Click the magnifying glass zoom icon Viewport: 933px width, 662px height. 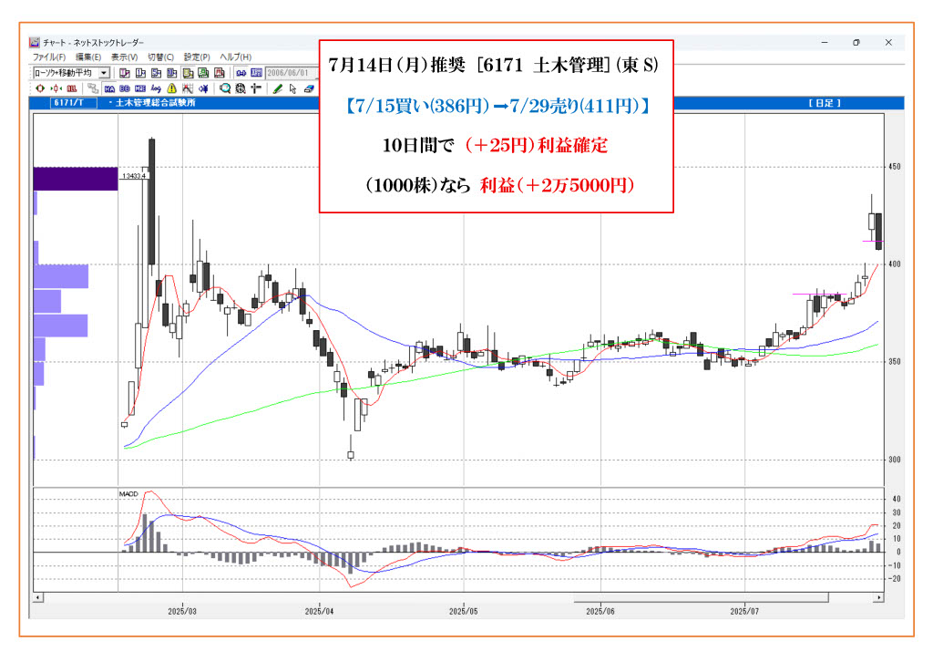[225, 88]
